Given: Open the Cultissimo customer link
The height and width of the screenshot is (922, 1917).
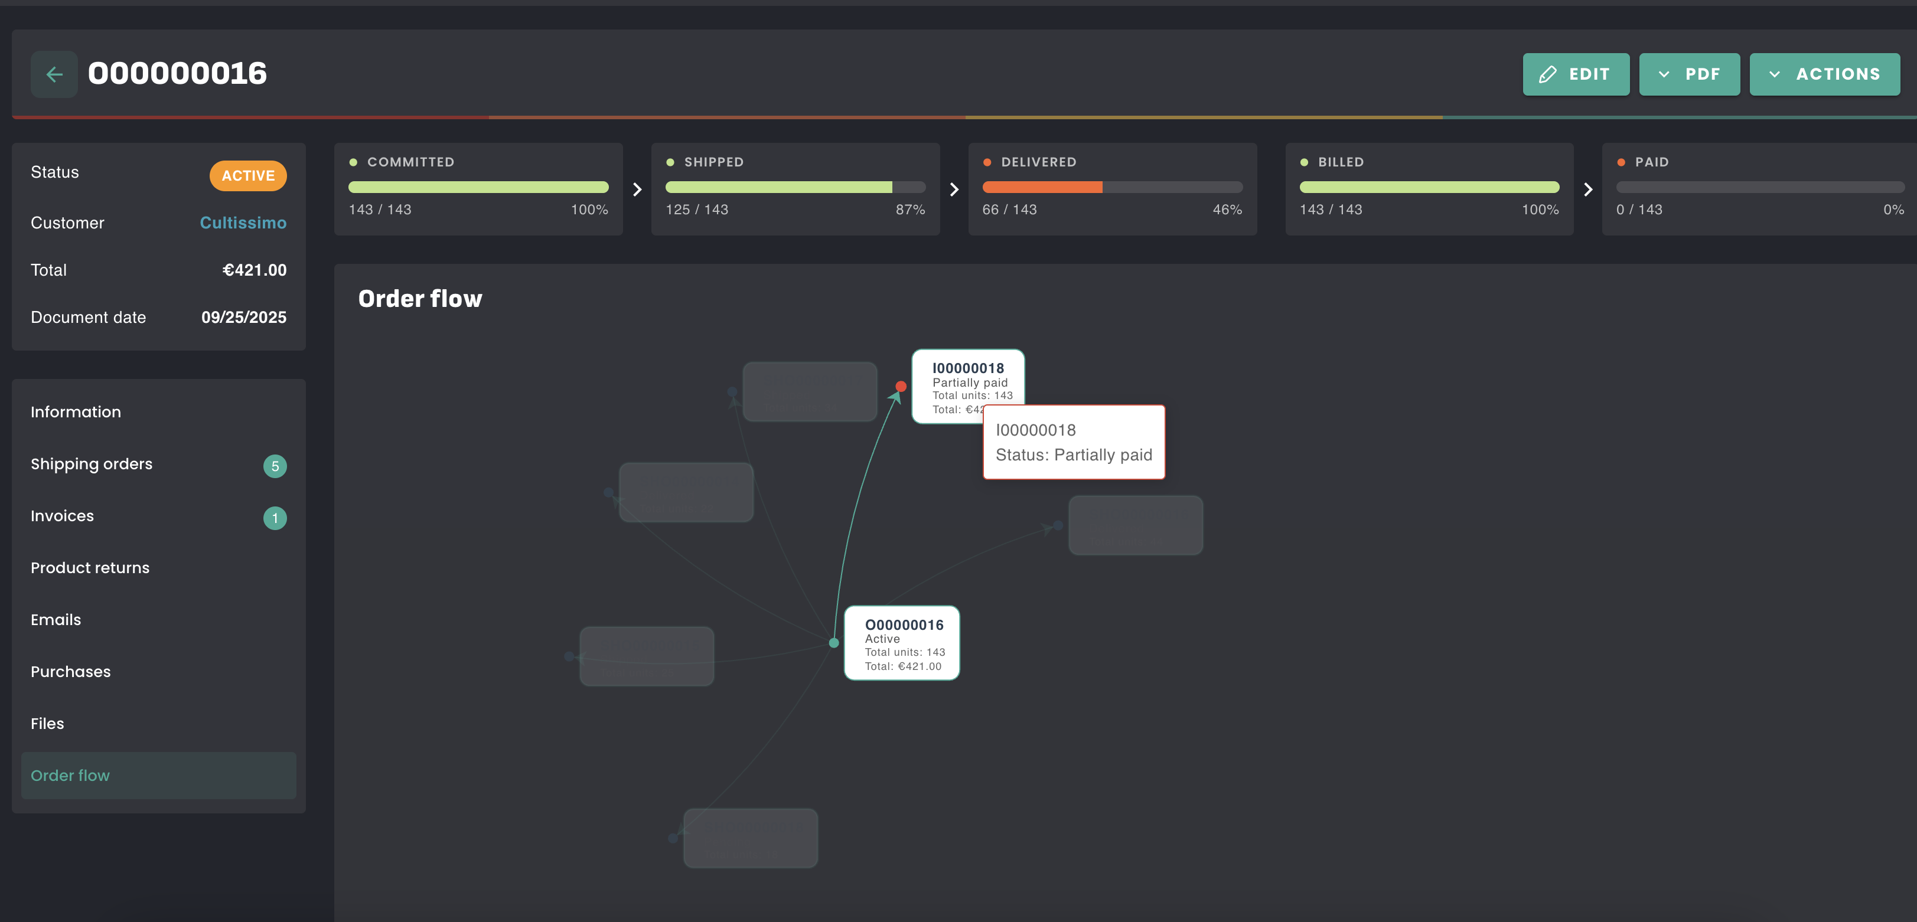Looking at the screenshot, I should [x=243, y=223].
